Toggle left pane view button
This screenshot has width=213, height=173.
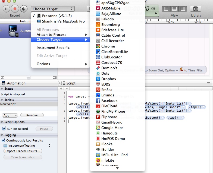pos(166,9)
